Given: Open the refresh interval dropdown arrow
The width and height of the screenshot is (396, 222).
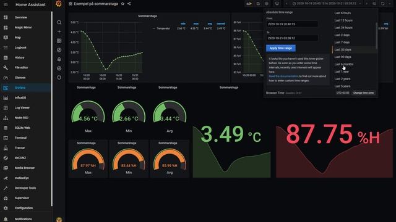Looking at the screenshot, I should pos(390,4).
